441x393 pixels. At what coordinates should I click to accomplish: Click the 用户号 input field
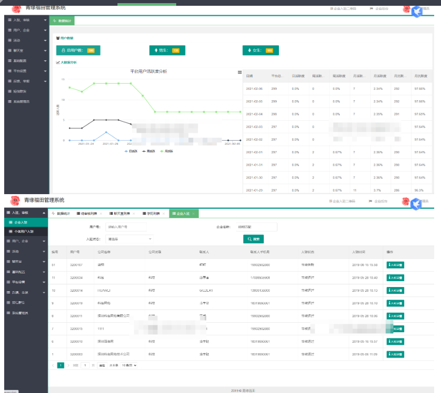click(126, 227)
